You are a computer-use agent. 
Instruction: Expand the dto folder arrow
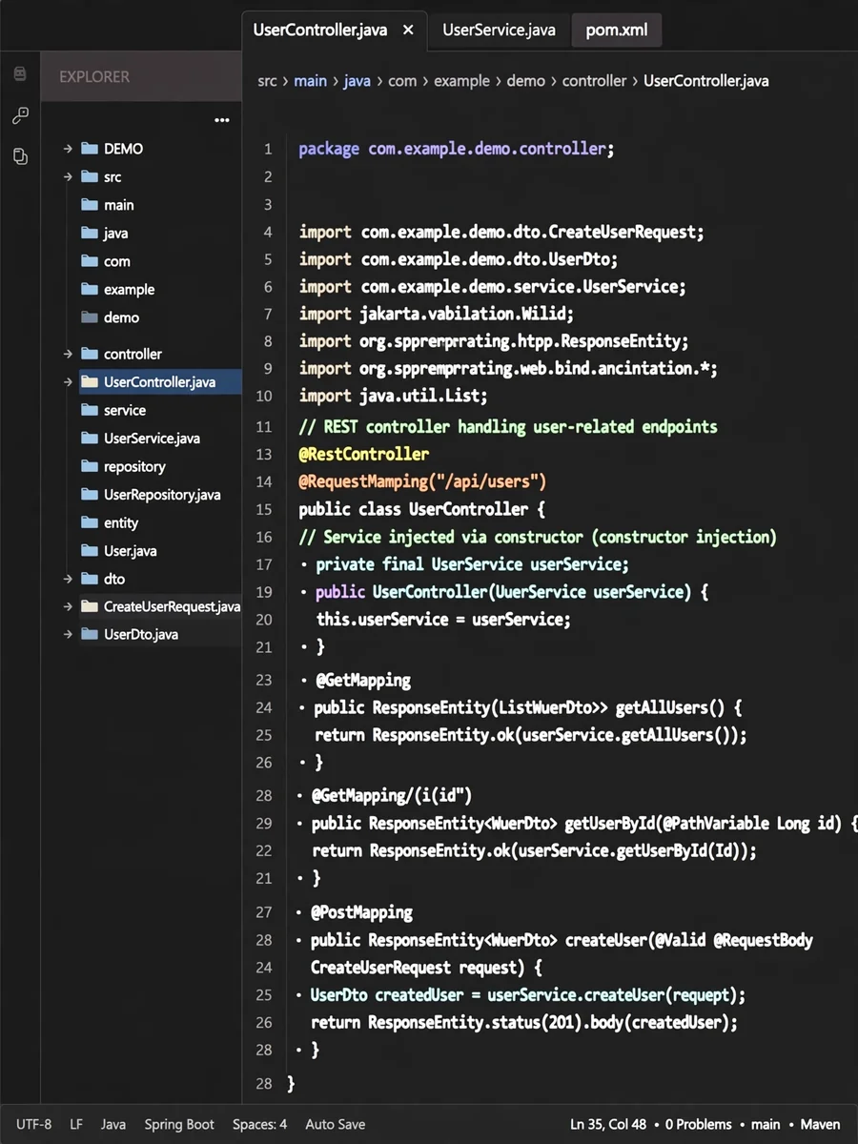(x=68, y=579)
